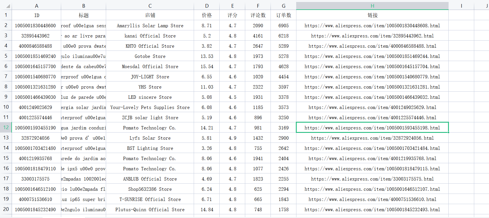Select order count cell 3169
489x218 pixels.
[x=284, y=127]
